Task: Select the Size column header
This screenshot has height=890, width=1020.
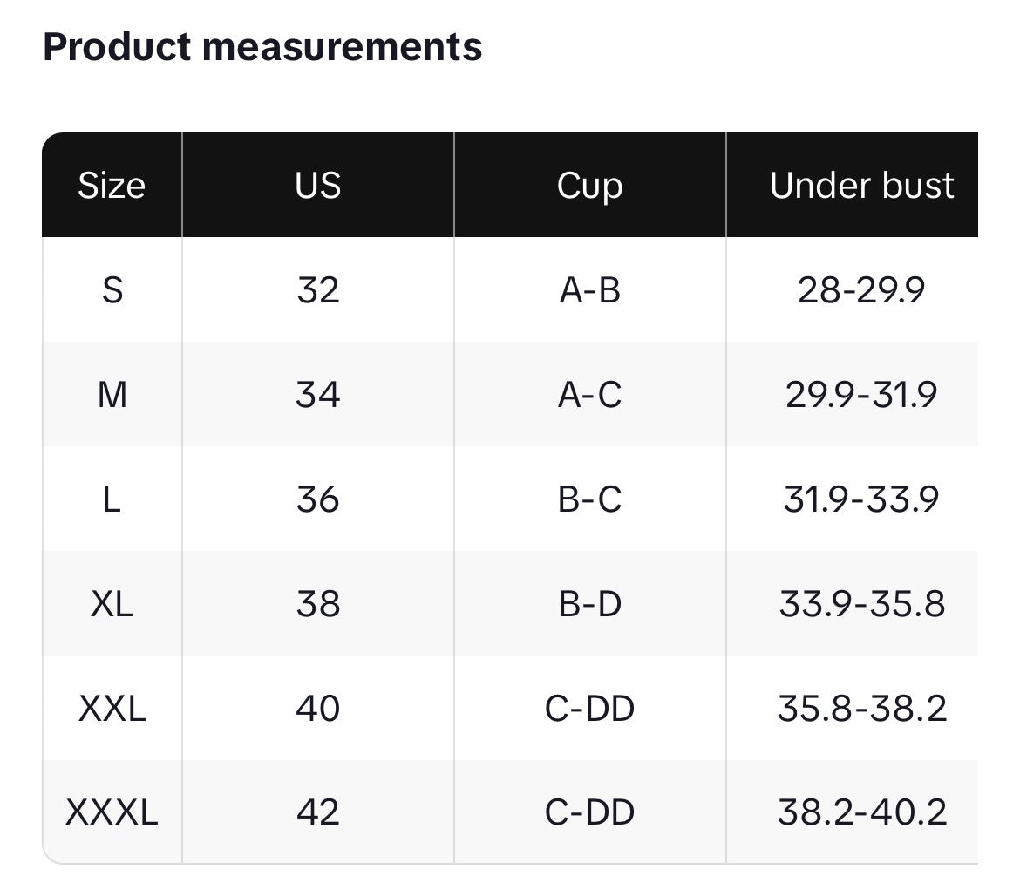Action: 112,185
